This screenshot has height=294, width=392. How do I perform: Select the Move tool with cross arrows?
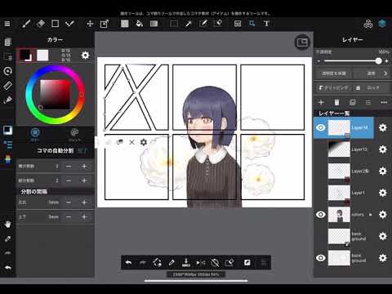pos(90,24)
